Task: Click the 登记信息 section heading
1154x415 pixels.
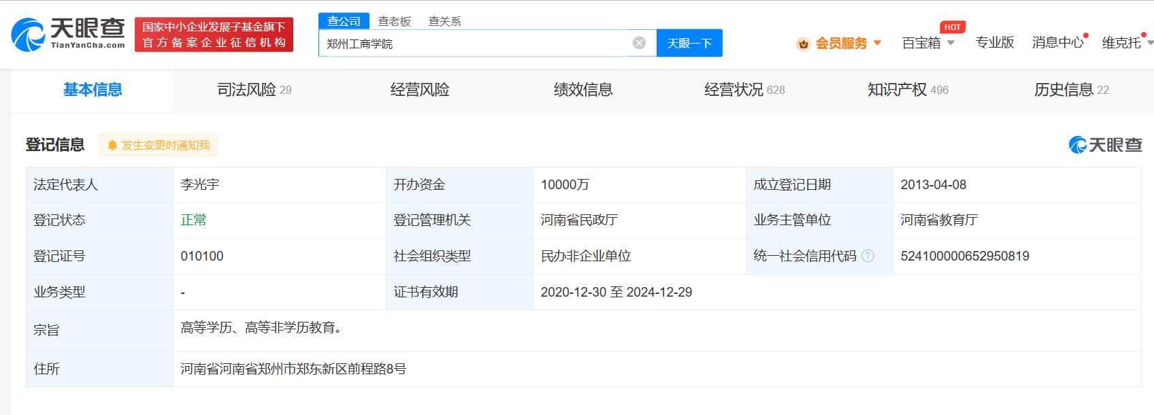Action: tap(55, 145)
